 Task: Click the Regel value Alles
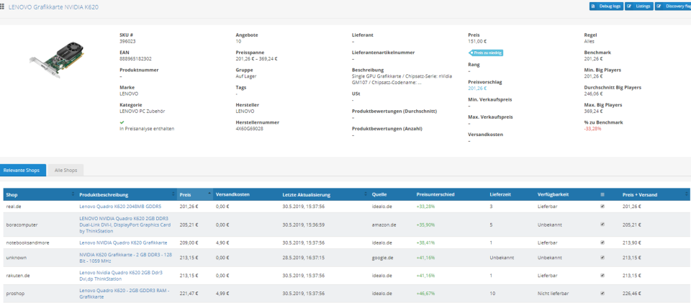[x=589, y=42]
